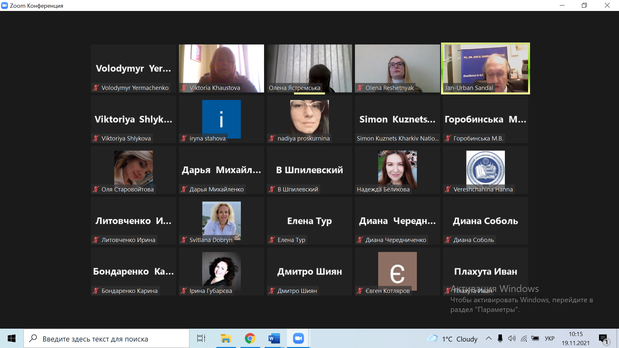Click taskbar search input field
619x348 pixels.
tap(106, 339)
